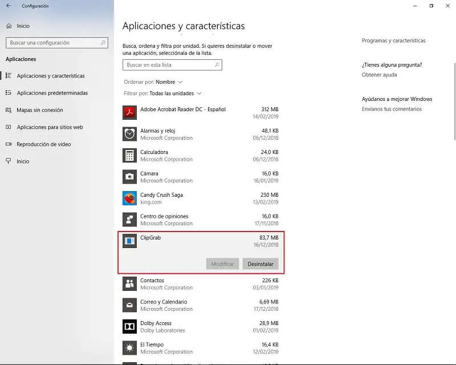Select the Calculadora entry name
The image size is (456, 365).
[x=154, y=152]
